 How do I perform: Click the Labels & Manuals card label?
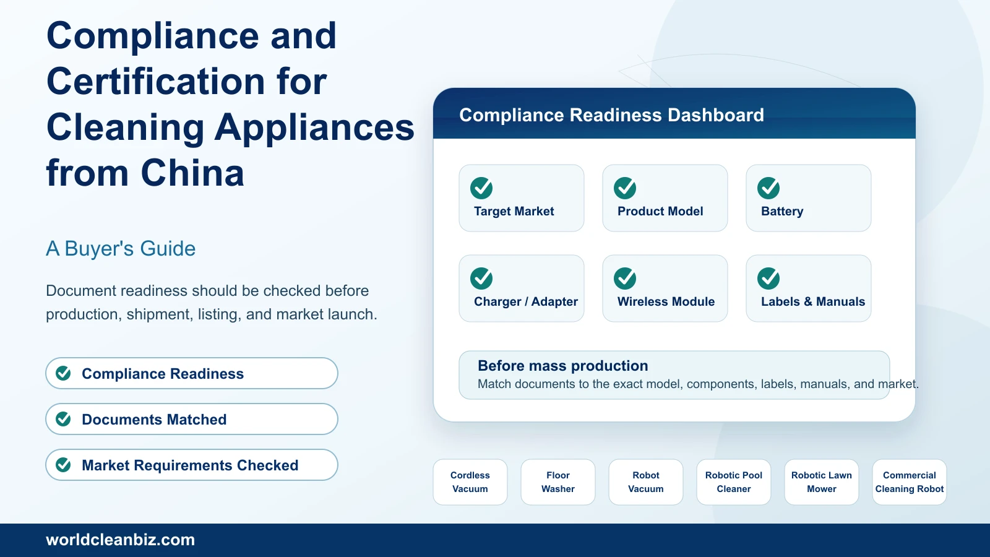[813, 301]
